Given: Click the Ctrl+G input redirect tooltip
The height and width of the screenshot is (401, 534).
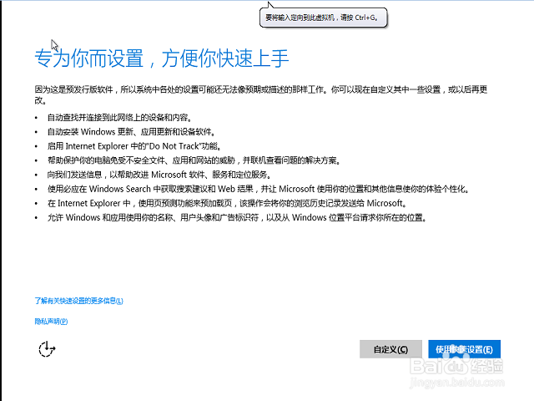Looking at the screenshot, I should 323,18.
